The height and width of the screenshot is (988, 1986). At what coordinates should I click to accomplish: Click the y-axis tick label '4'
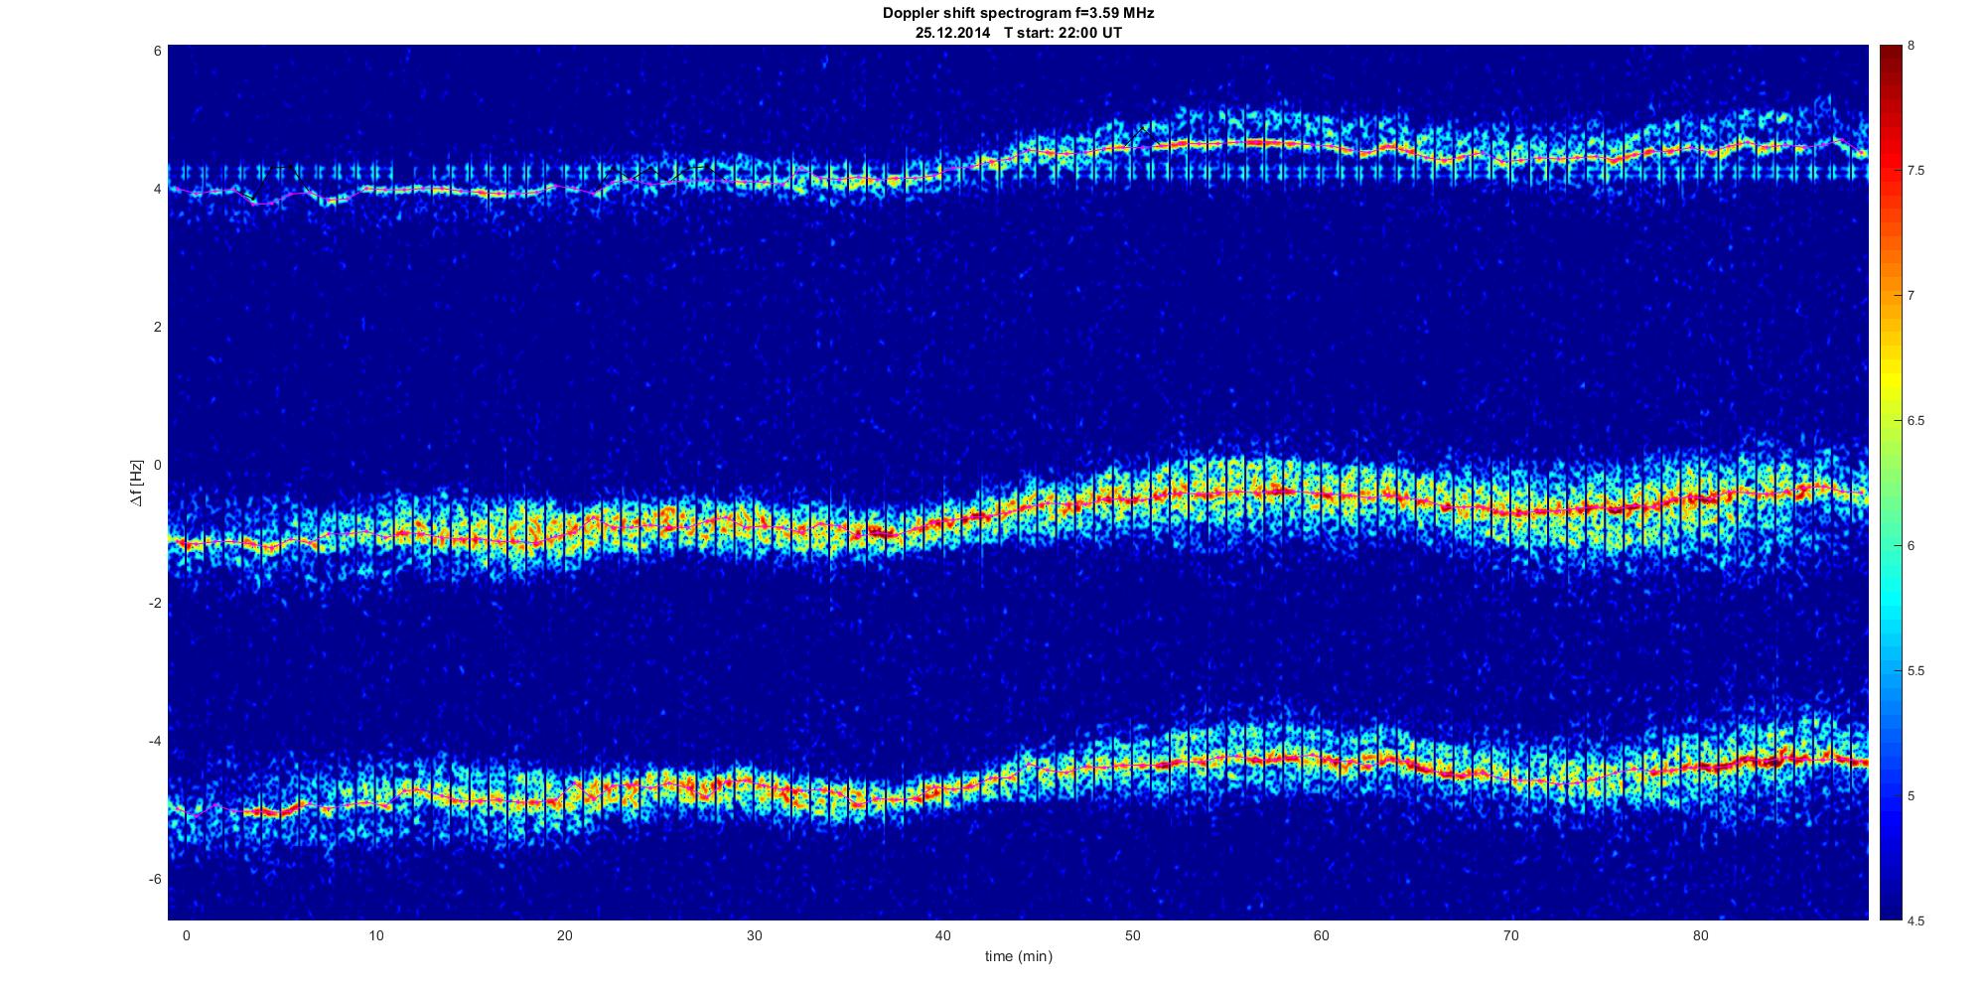158,189
